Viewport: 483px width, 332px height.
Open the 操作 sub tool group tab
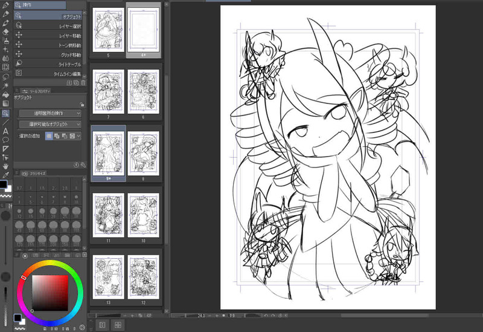[x=40, y=5]
